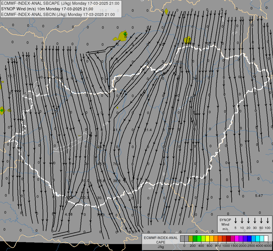
Task: Click the 20 m/s wind arrow in legend
Action: [x=248, y=221]
